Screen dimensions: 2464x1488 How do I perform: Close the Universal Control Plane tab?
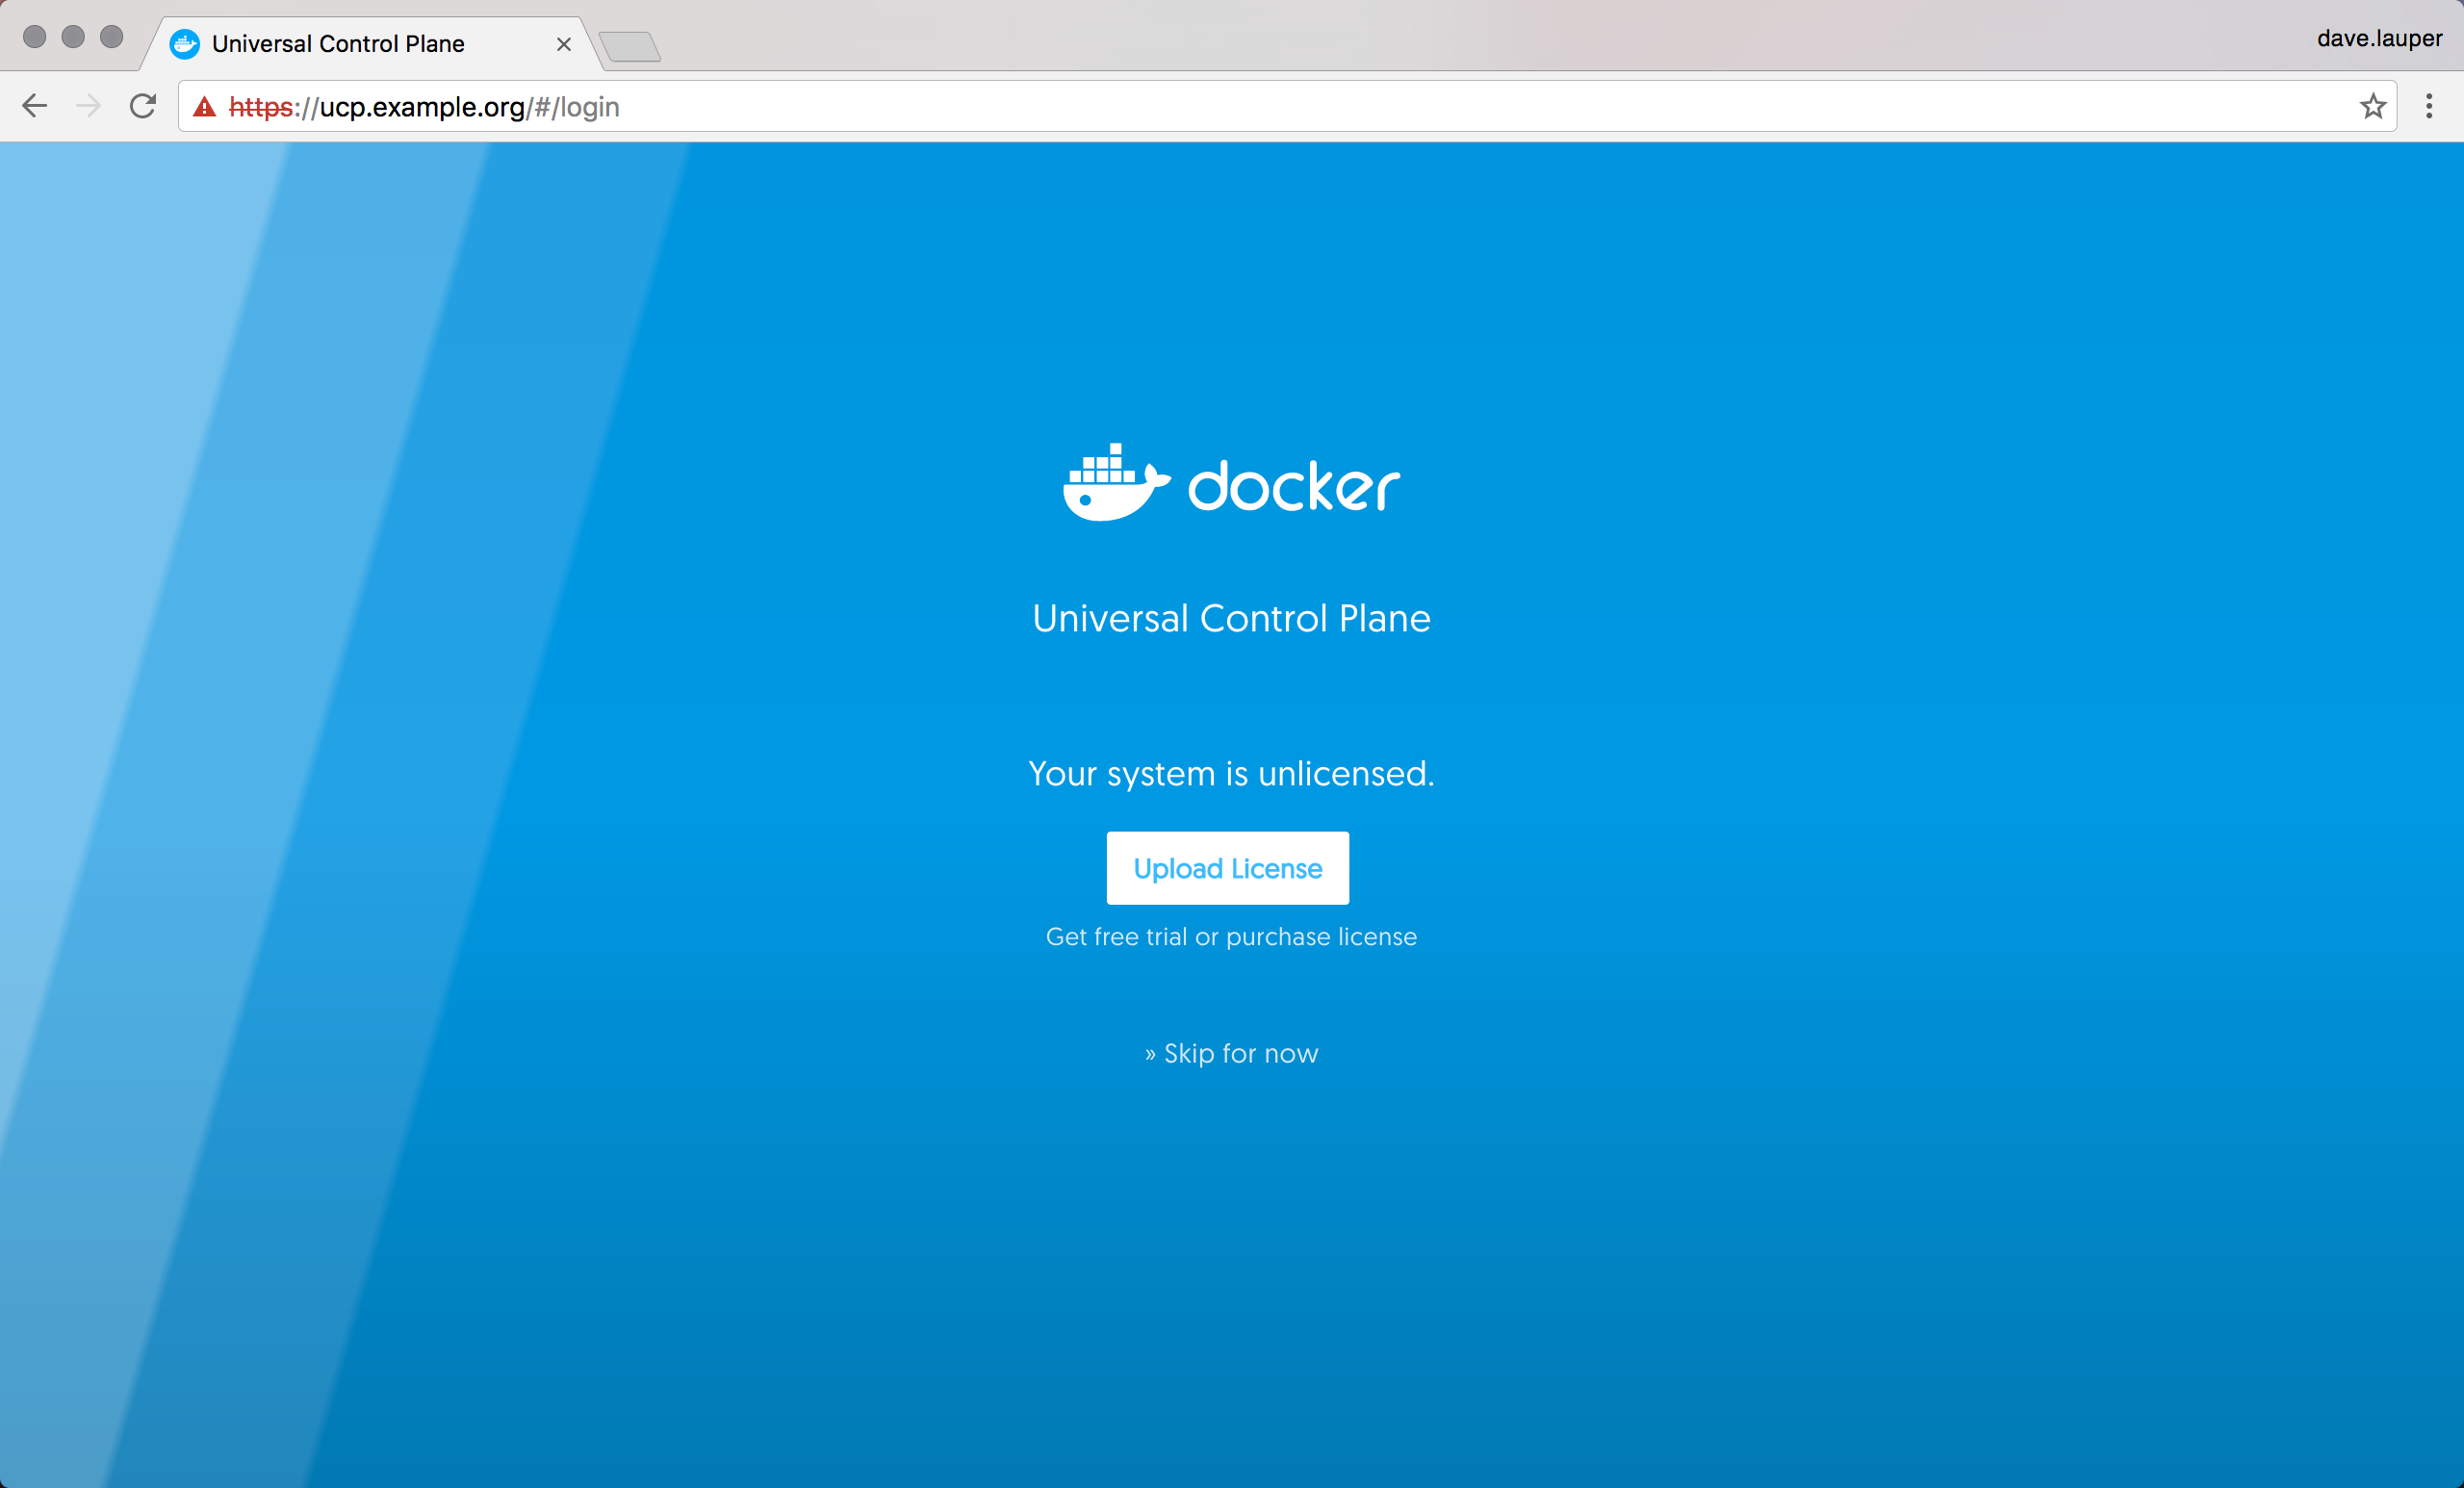564,44
